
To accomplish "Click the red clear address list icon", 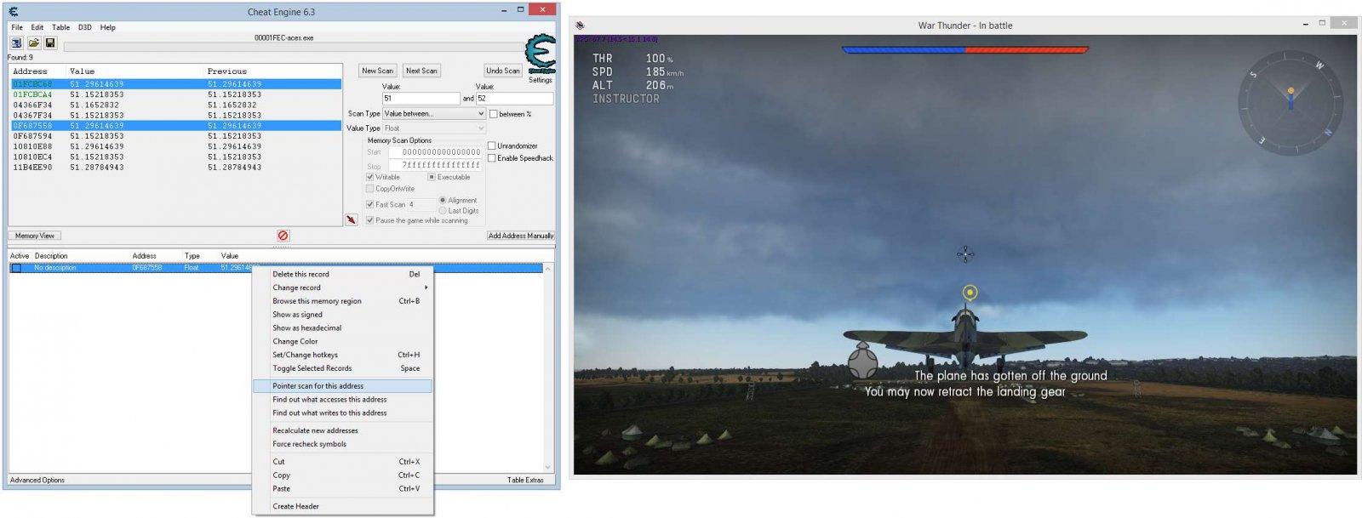I will [283, 236].
